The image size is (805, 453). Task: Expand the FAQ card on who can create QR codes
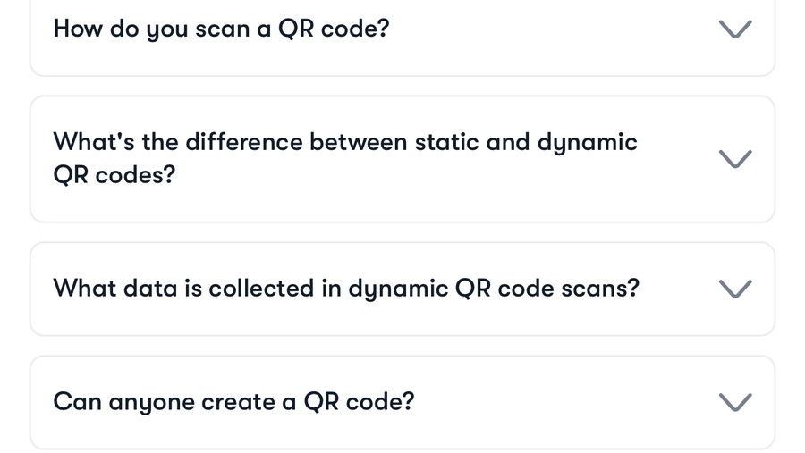point(402,403)
